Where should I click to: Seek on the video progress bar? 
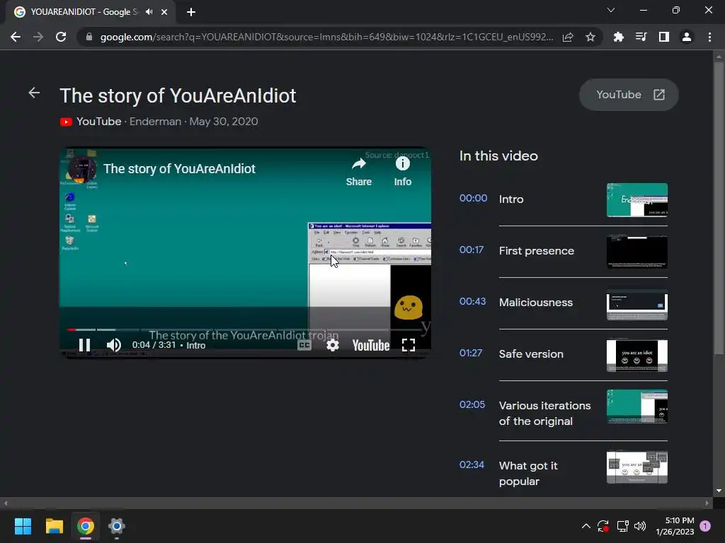pyautogui.click(x=245, y=329)
